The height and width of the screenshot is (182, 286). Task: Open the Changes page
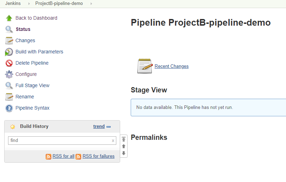click(25, 40)
